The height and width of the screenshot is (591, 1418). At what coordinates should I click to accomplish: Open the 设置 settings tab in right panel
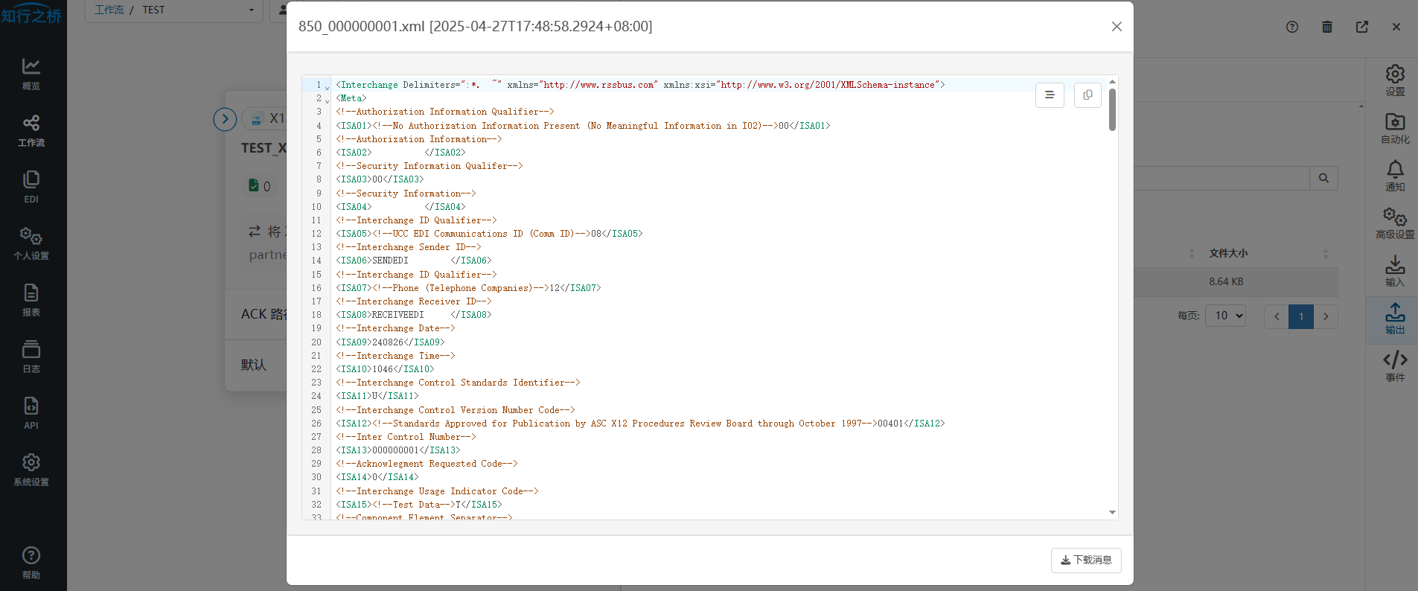(1395, 80)
